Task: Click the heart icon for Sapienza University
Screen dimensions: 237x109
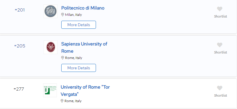Action: 220,45
